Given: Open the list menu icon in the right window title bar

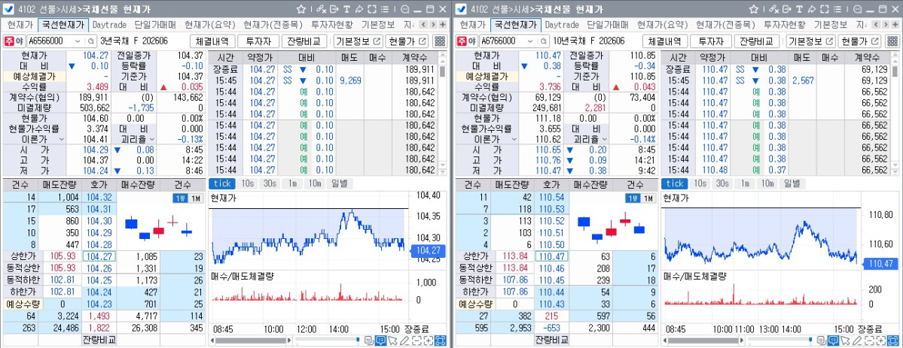Looking at the screenshot, I should [x=836, y=9].
